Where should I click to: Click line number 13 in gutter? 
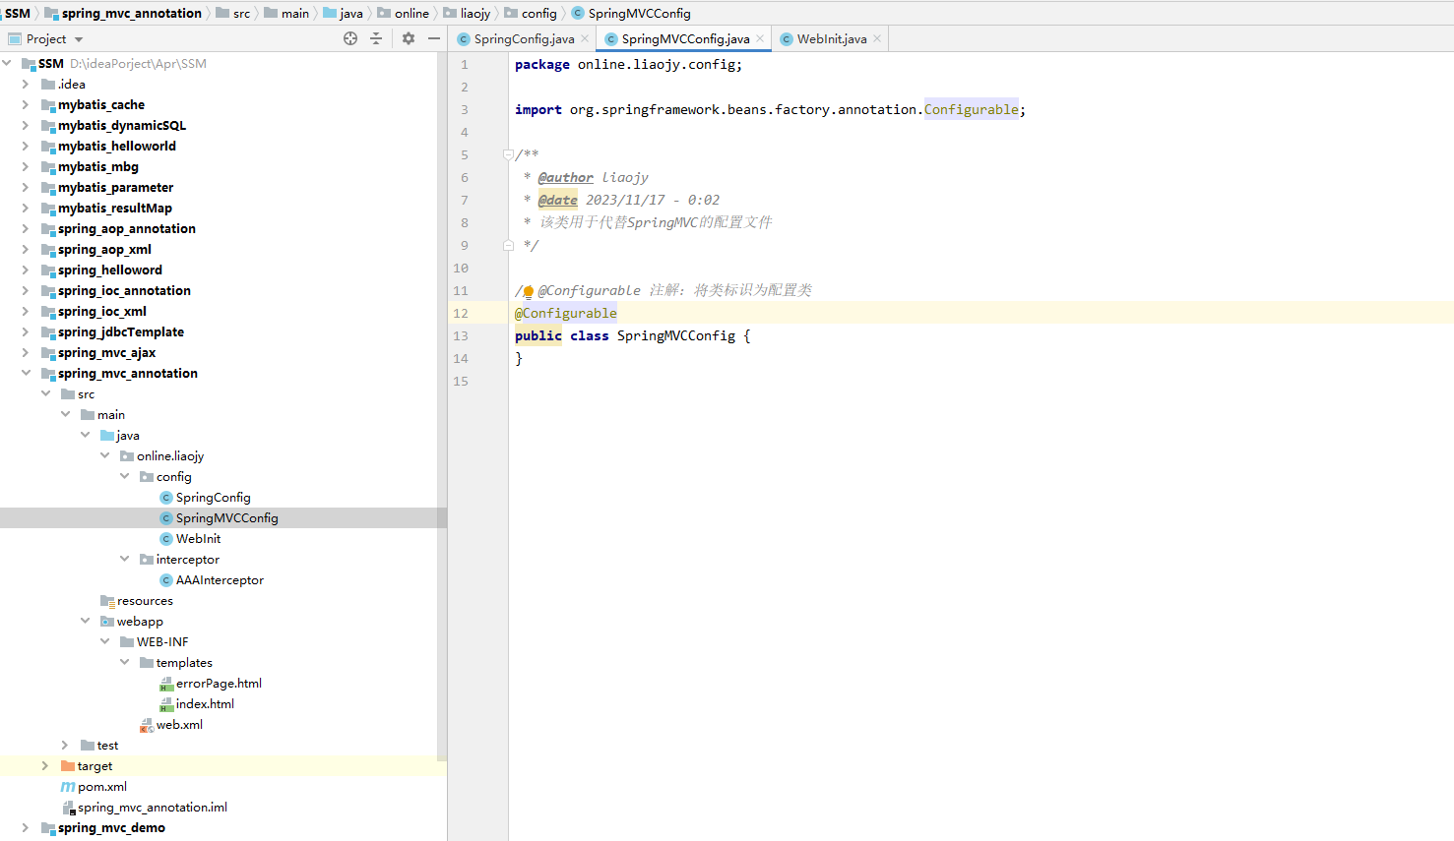click(x=461, y=335)
